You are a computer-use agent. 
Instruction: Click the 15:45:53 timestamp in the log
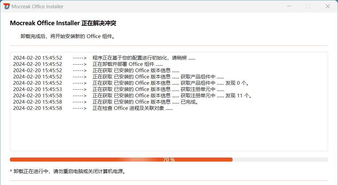tap(37, 89)
